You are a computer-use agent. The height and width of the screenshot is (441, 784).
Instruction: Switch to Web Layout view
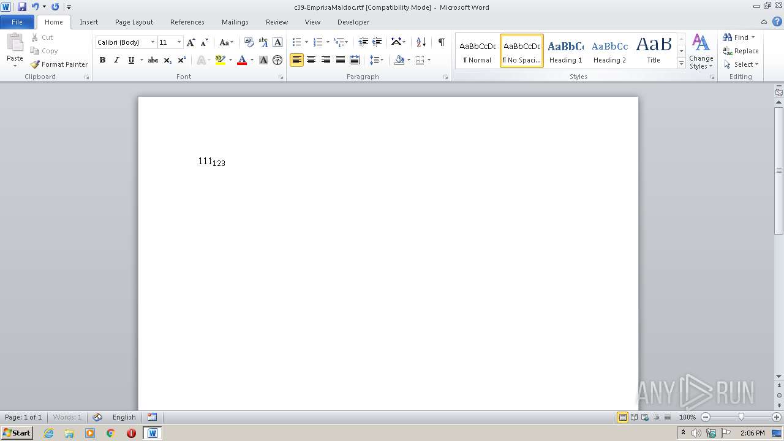[644, 417]
